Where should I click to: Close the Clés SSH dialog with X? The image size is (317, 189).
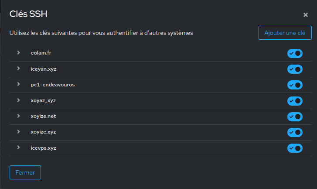pyautogui.click(x=306, y=15)
